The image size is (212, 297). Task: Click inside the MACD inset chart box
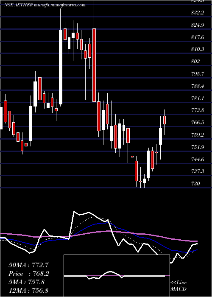117,276
